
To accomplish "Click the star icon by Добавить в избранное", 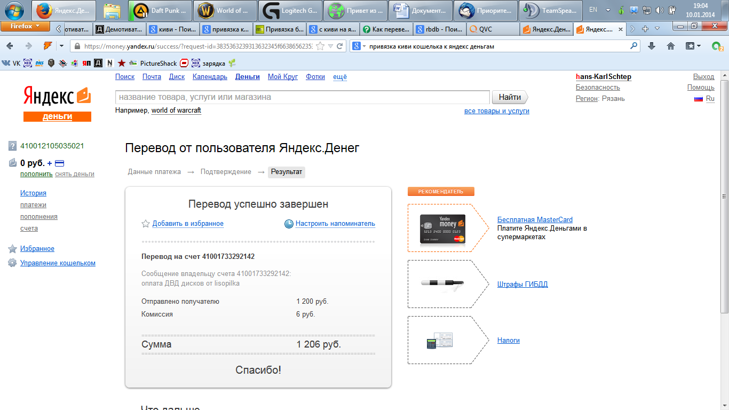I will [x=145, y=224].
